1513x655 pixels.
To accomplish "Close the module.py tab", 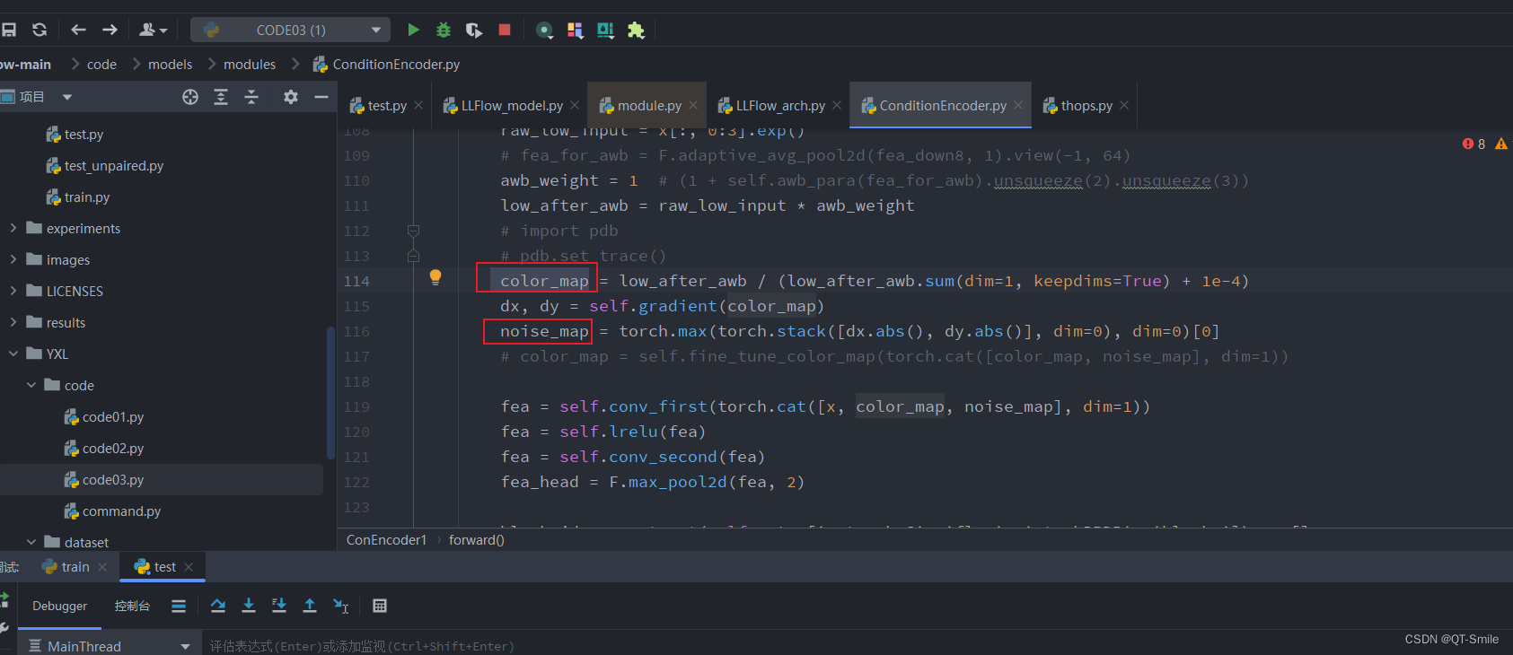I will pyautogui.click(x=693, y=106).
